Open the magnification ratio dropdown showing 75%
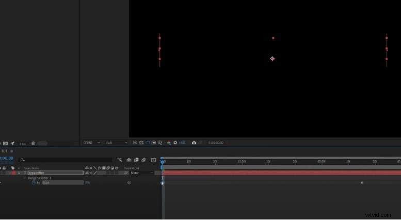This screenshot has height=220, width=401. (91, 143)
